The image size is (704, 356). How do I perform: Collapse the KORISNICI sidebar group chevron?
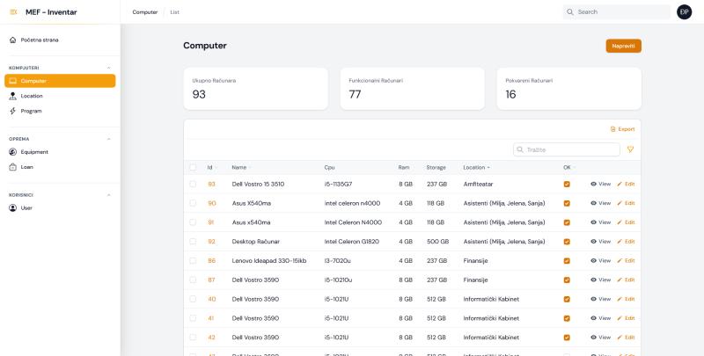pos(108,195)
